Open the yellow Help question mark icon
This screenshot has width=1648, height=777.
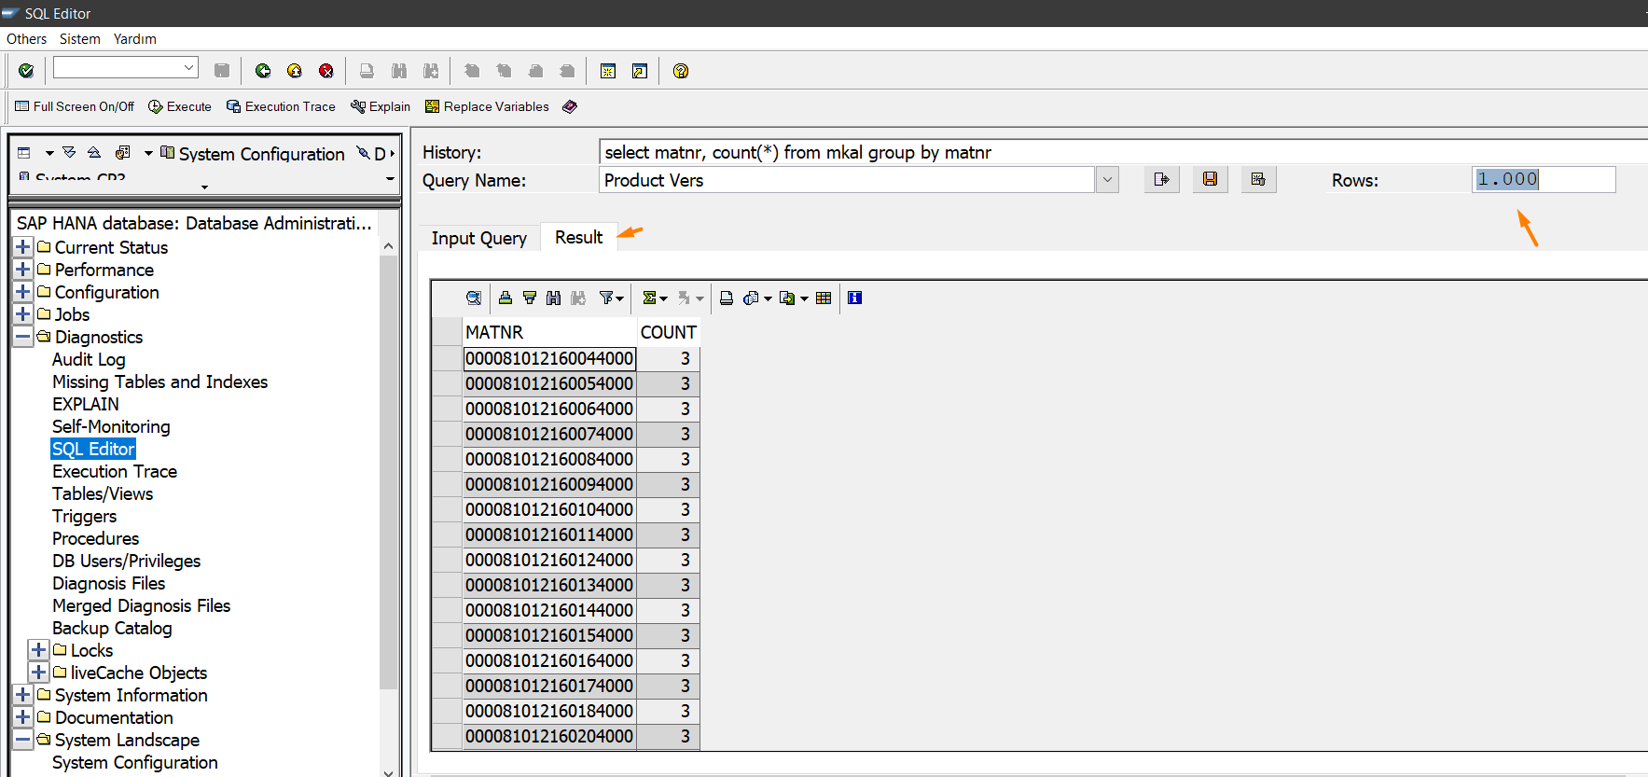tap(681, 71)
